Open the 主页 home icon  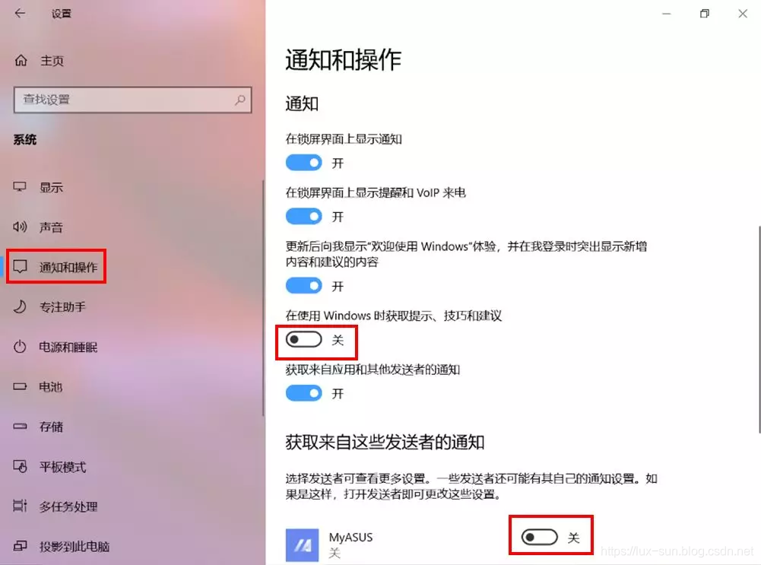(x=21, y=61)
